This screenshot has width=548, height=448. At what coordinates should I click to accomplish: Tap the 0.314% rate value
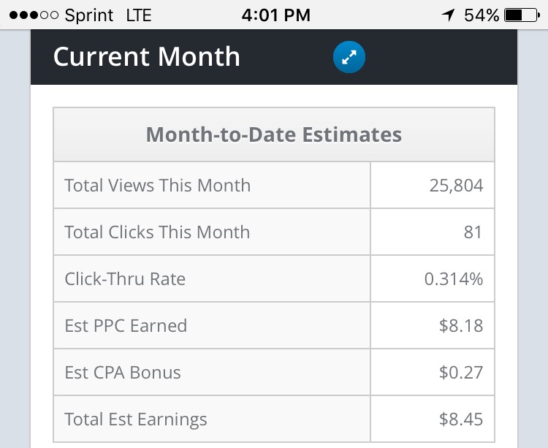pos(453,279)
